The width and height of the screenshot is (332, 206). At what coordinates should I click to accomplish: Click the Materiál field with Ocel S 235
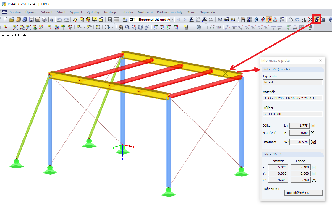293,98
